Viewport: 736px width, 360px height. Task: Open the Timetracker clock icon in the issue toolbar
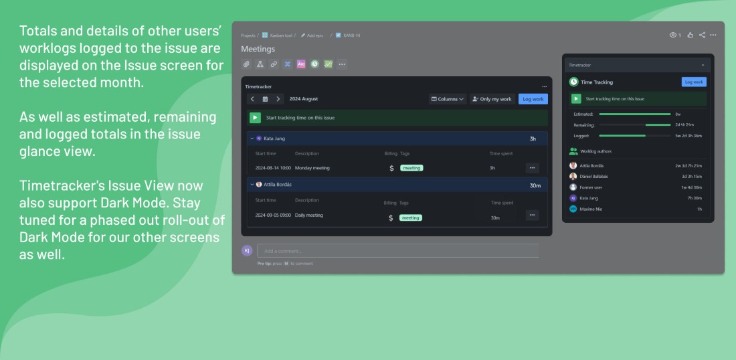point(314,64)
